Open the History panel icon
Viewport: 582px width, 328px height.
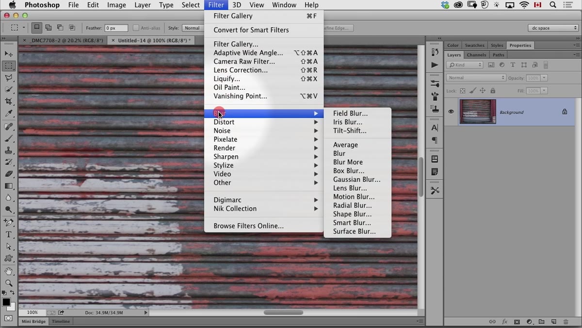point(435,52)
